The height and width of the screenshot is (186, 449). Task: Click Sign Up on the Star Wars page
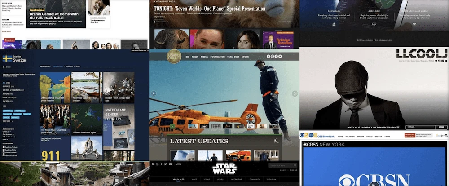(x=294, y=170)
